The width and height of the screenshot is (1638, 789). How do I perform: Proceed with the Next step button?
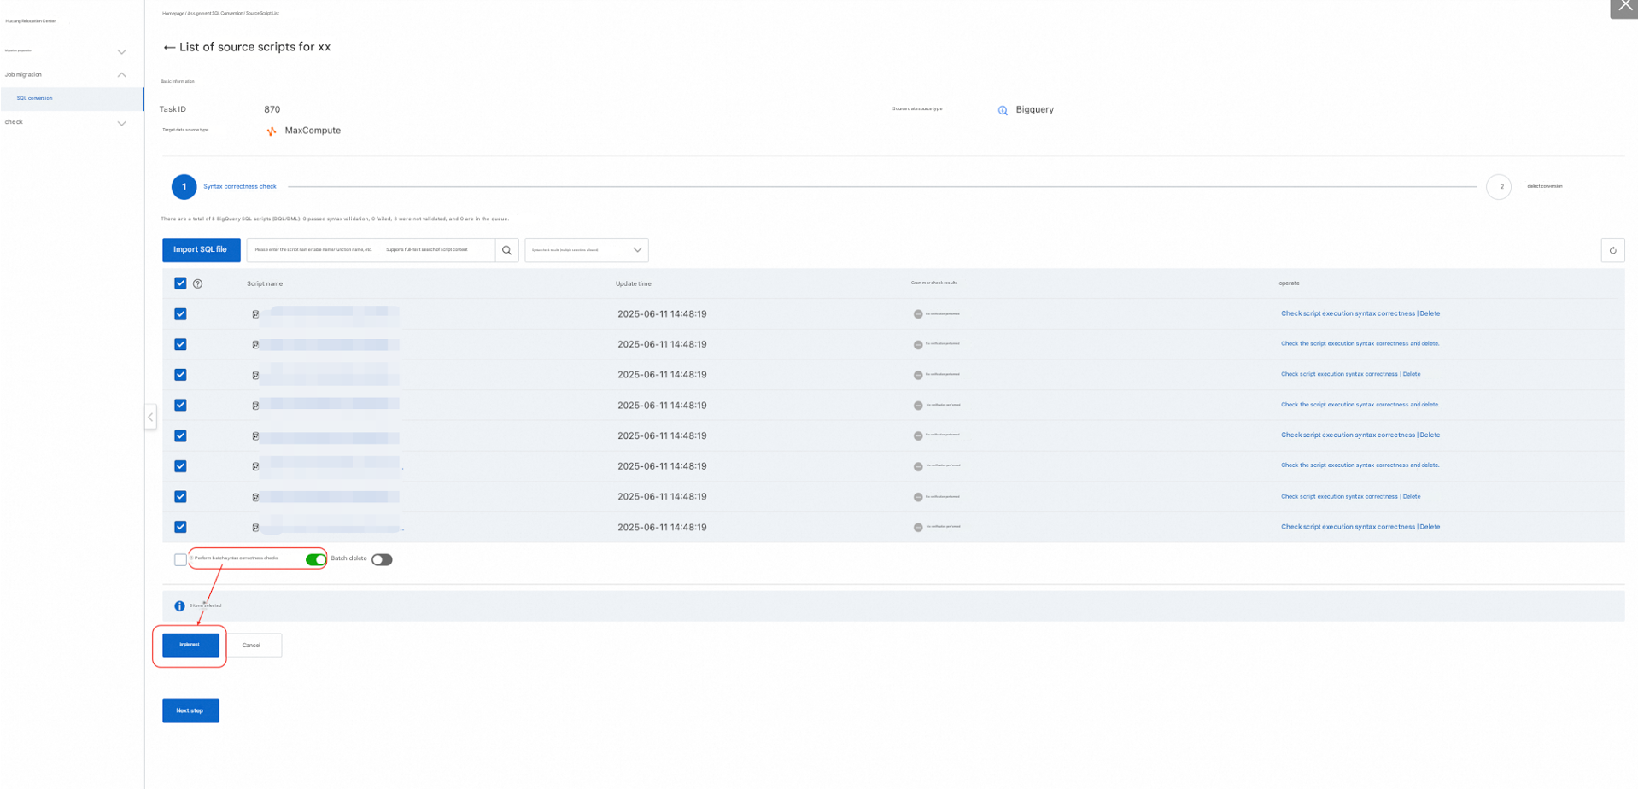190,711
